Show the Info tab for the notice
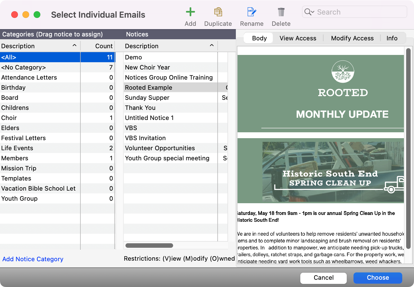The width and height of the screenshot is (414, 287). point(392,38)
